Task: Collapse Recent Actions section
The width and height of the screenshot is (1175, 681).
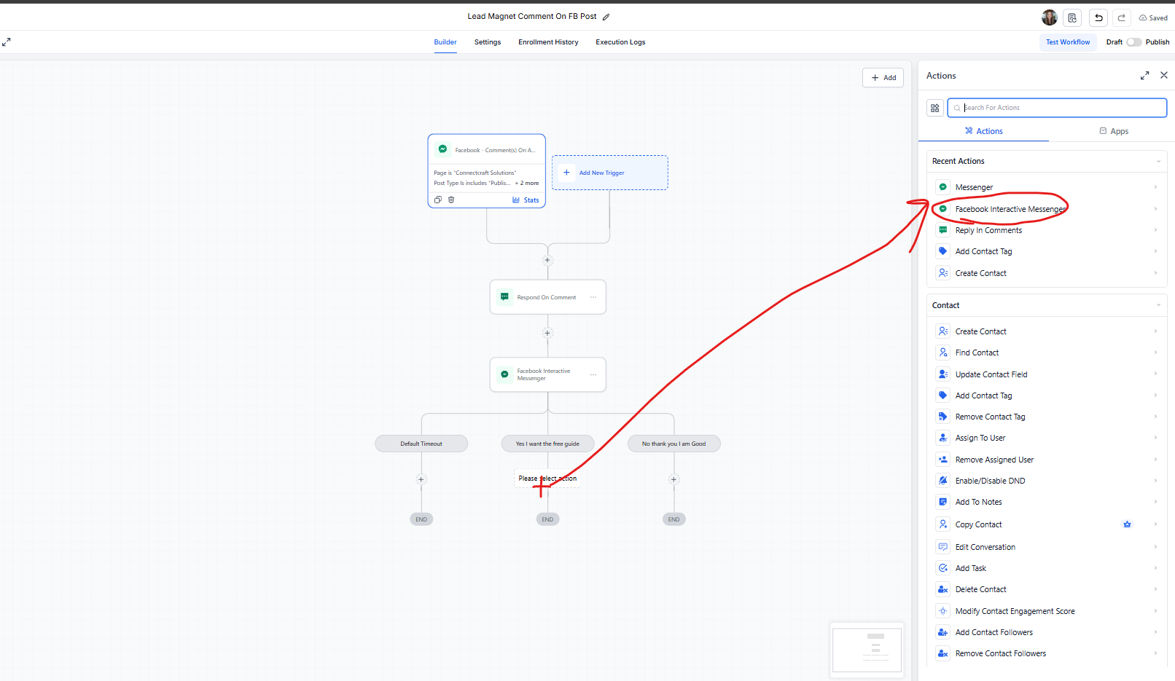Action: click(1158, 162)
